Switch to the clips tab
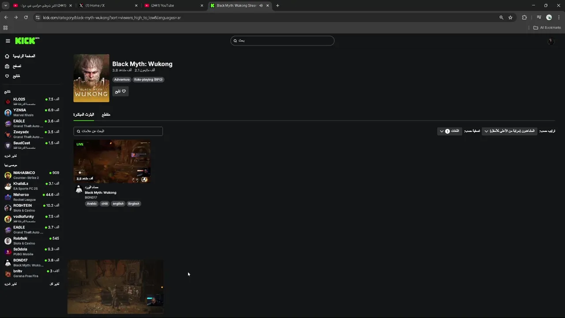 pyautogui.click(x=106, y=114)
